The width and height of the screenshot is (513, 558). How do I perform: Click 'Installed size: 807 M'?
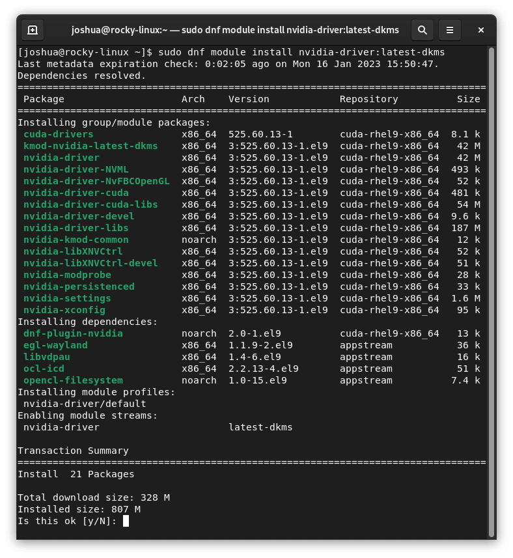79,509
